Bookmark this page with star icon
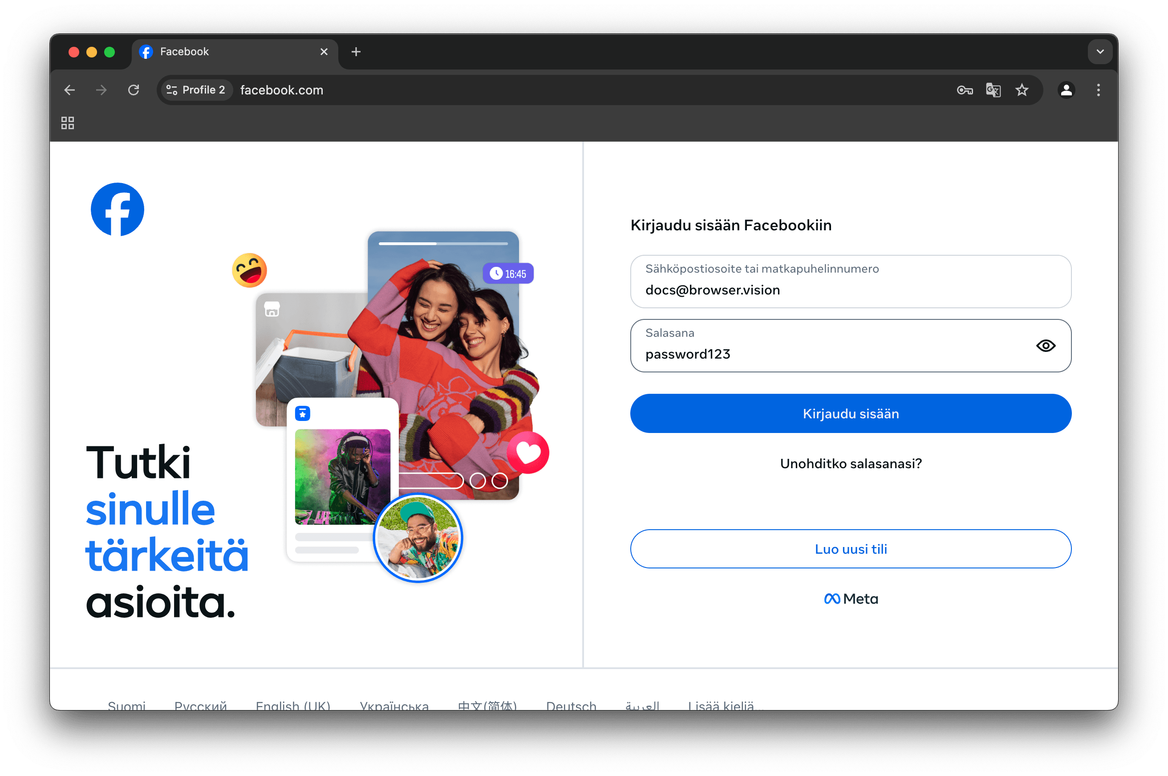The image size is (1168, 776). tap(1022, 90)
